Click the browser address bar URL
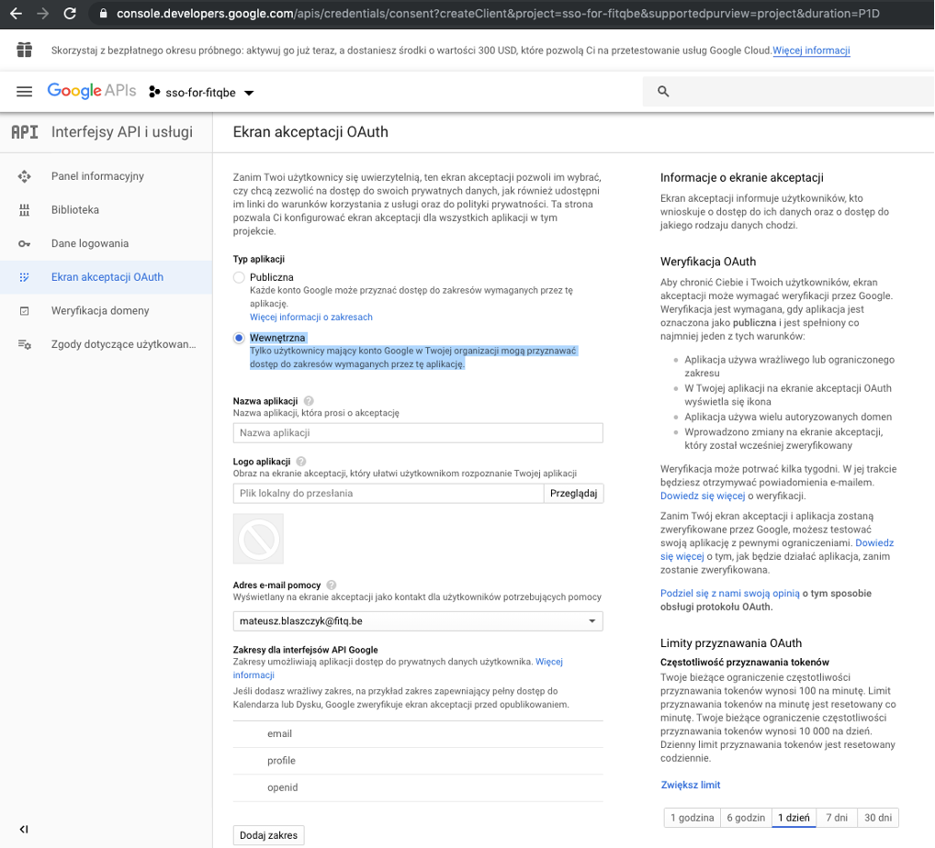This screenshot has width=935, height=848. (498, 13)
